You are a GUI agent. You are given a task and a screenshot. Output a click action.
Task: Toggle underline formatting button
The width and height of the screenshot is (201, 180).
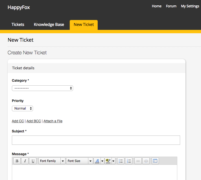pyautogui.click(x=33, y=161)
